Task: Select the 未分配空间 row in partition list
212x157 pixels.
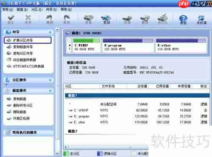Action: click(x=137, y=104)
